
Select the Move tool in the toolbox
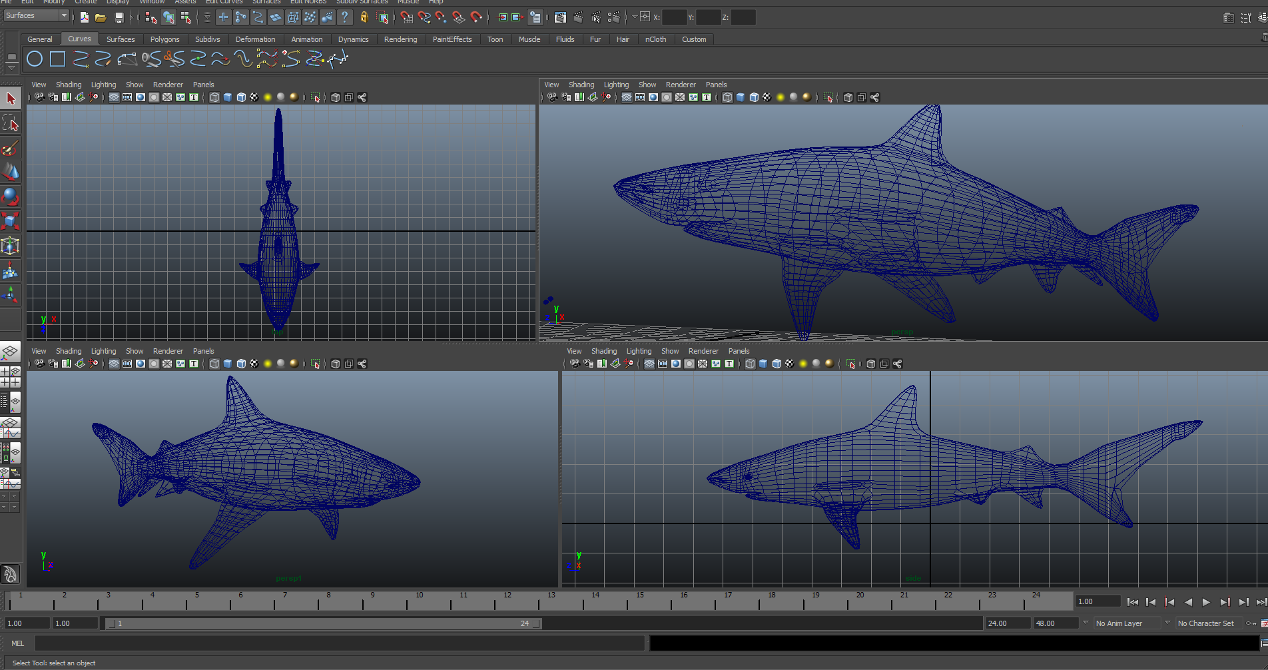pyautogui.click(x=10, y=172)
